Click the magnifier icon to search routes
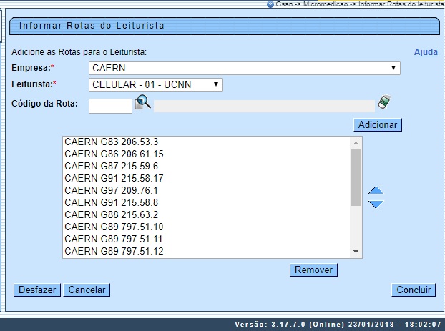445x331 pixels. (x=142, y=102)
